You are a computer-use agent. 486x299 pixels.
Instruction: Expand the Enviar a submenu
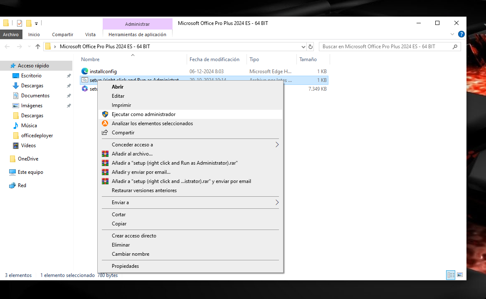[x=190, y=203]
